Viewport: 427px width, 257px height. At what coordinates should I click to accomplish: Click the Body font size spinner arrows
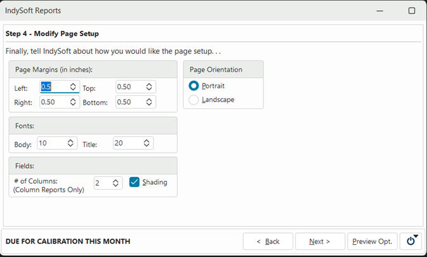[x=70, y=143]
